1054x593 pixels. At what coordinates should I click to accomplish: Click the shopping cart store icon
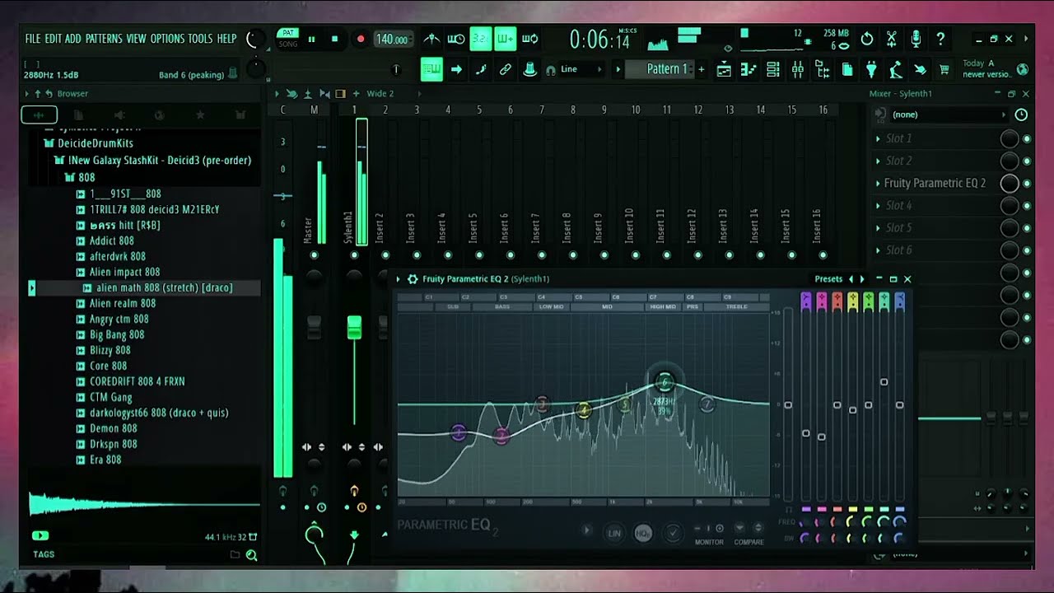(x=944, y=69)
